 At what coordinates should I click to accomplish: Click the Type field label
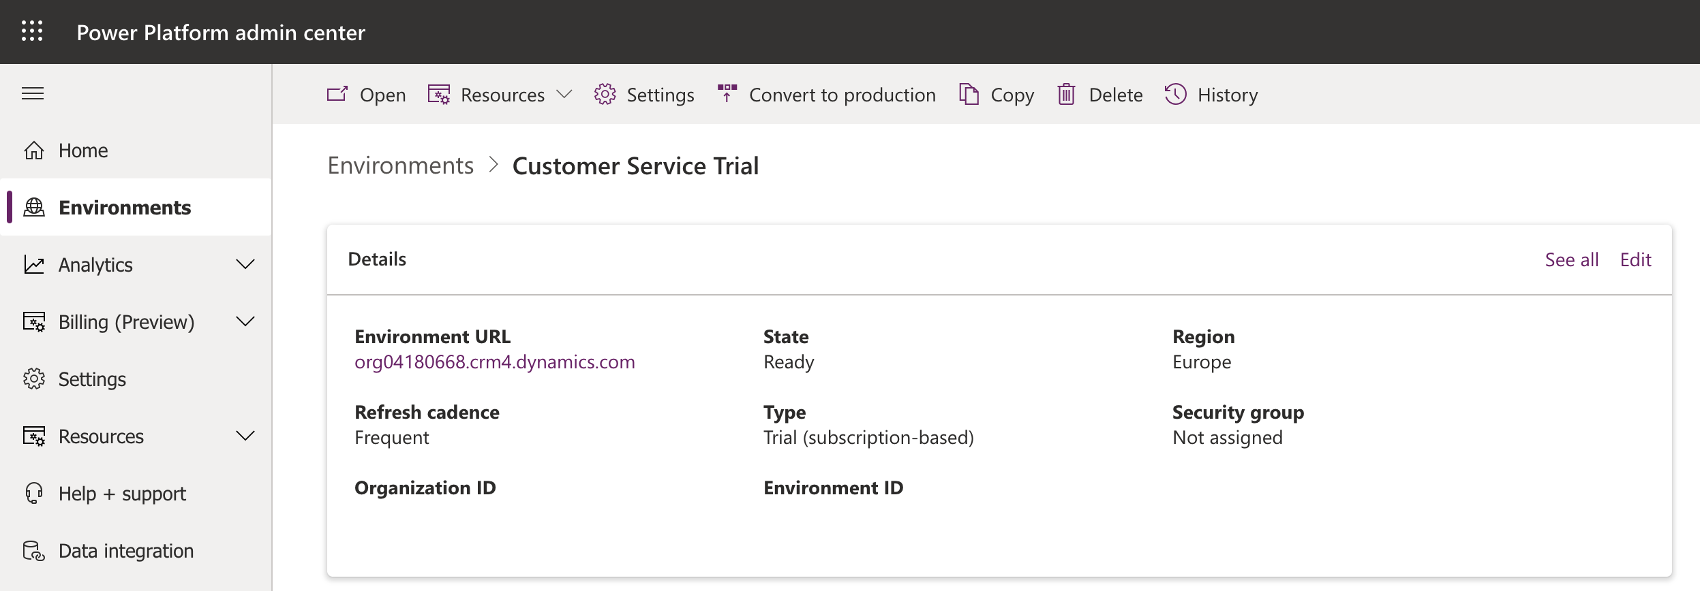[x=785, y=412]
